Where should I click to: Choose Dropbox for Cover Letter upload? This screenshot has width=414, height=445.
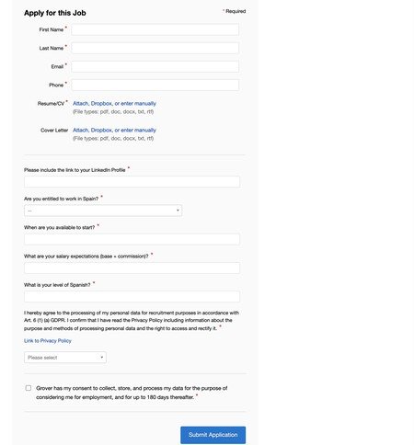tap(101, 131)
